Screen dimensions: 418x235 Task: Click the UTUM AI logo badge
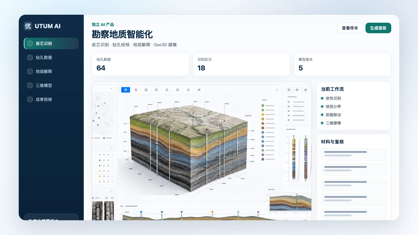tap(28, 26)
